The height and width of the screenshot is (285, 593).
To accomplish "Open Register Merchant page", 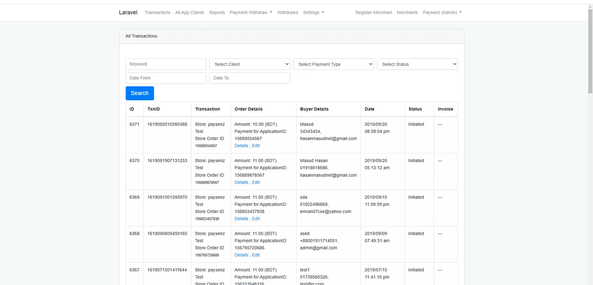I will 374,13.
